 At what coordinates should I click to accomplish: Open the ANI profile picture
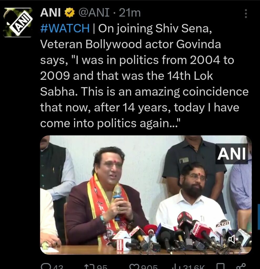click(18, 22)
